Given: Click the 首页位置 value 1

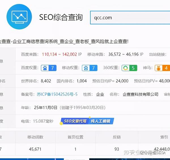Looking at the screenshot, I should (x=75, y=149).
